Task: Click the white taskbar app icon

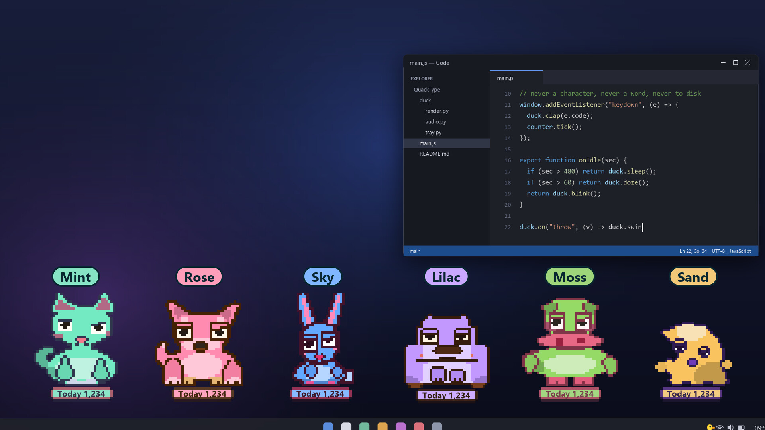Action: pos(346,426)
